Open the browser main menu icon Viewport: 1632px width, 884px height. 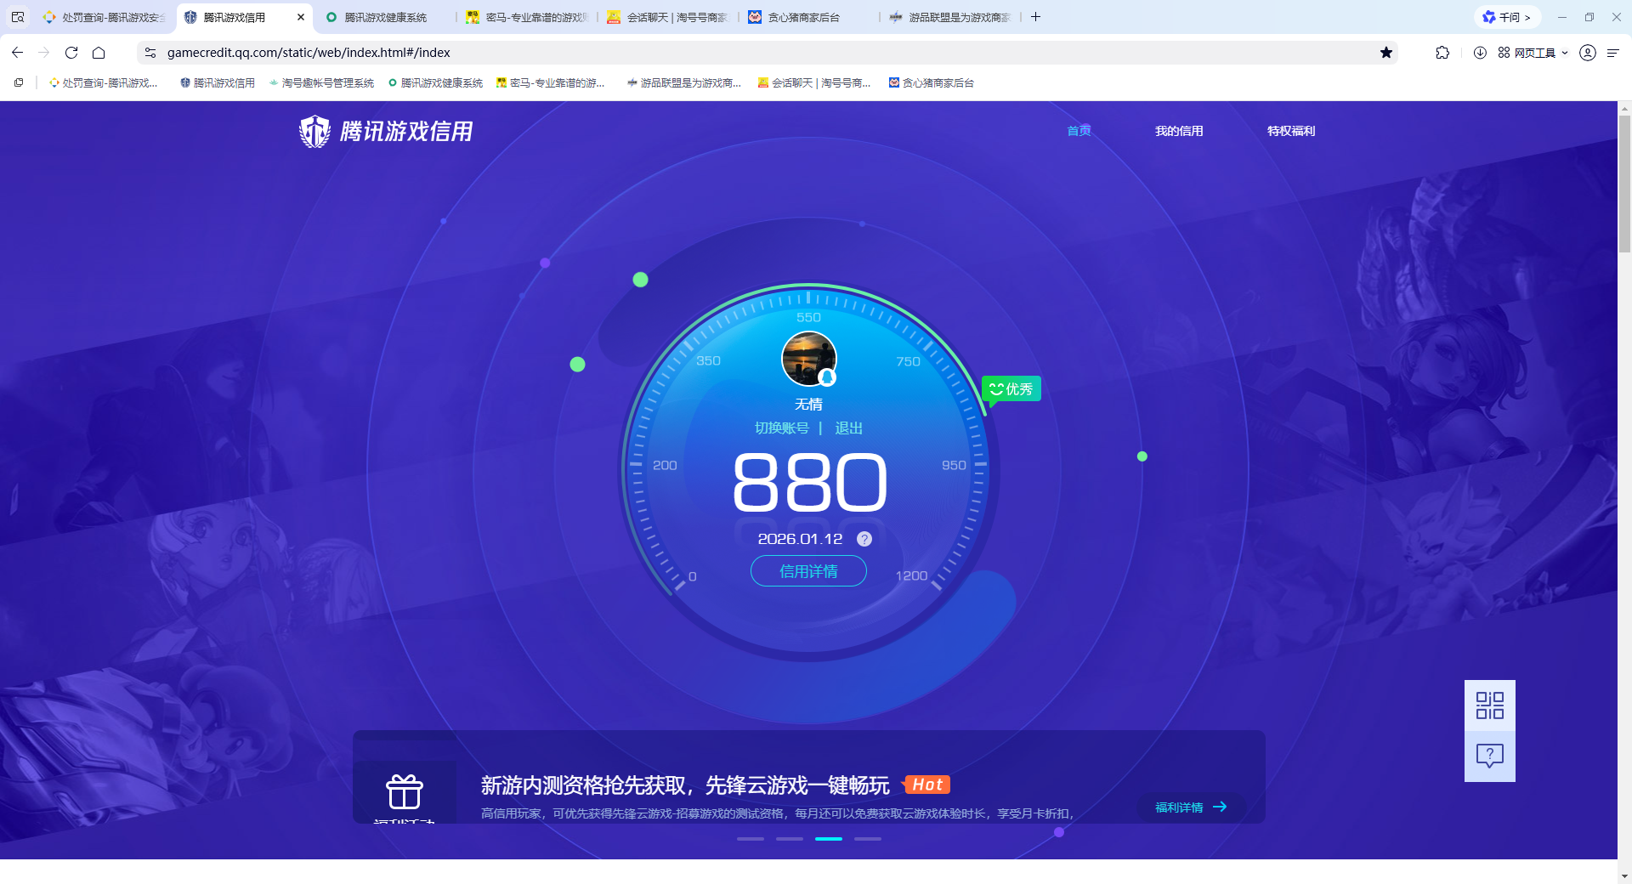[x=1612, y=53]
